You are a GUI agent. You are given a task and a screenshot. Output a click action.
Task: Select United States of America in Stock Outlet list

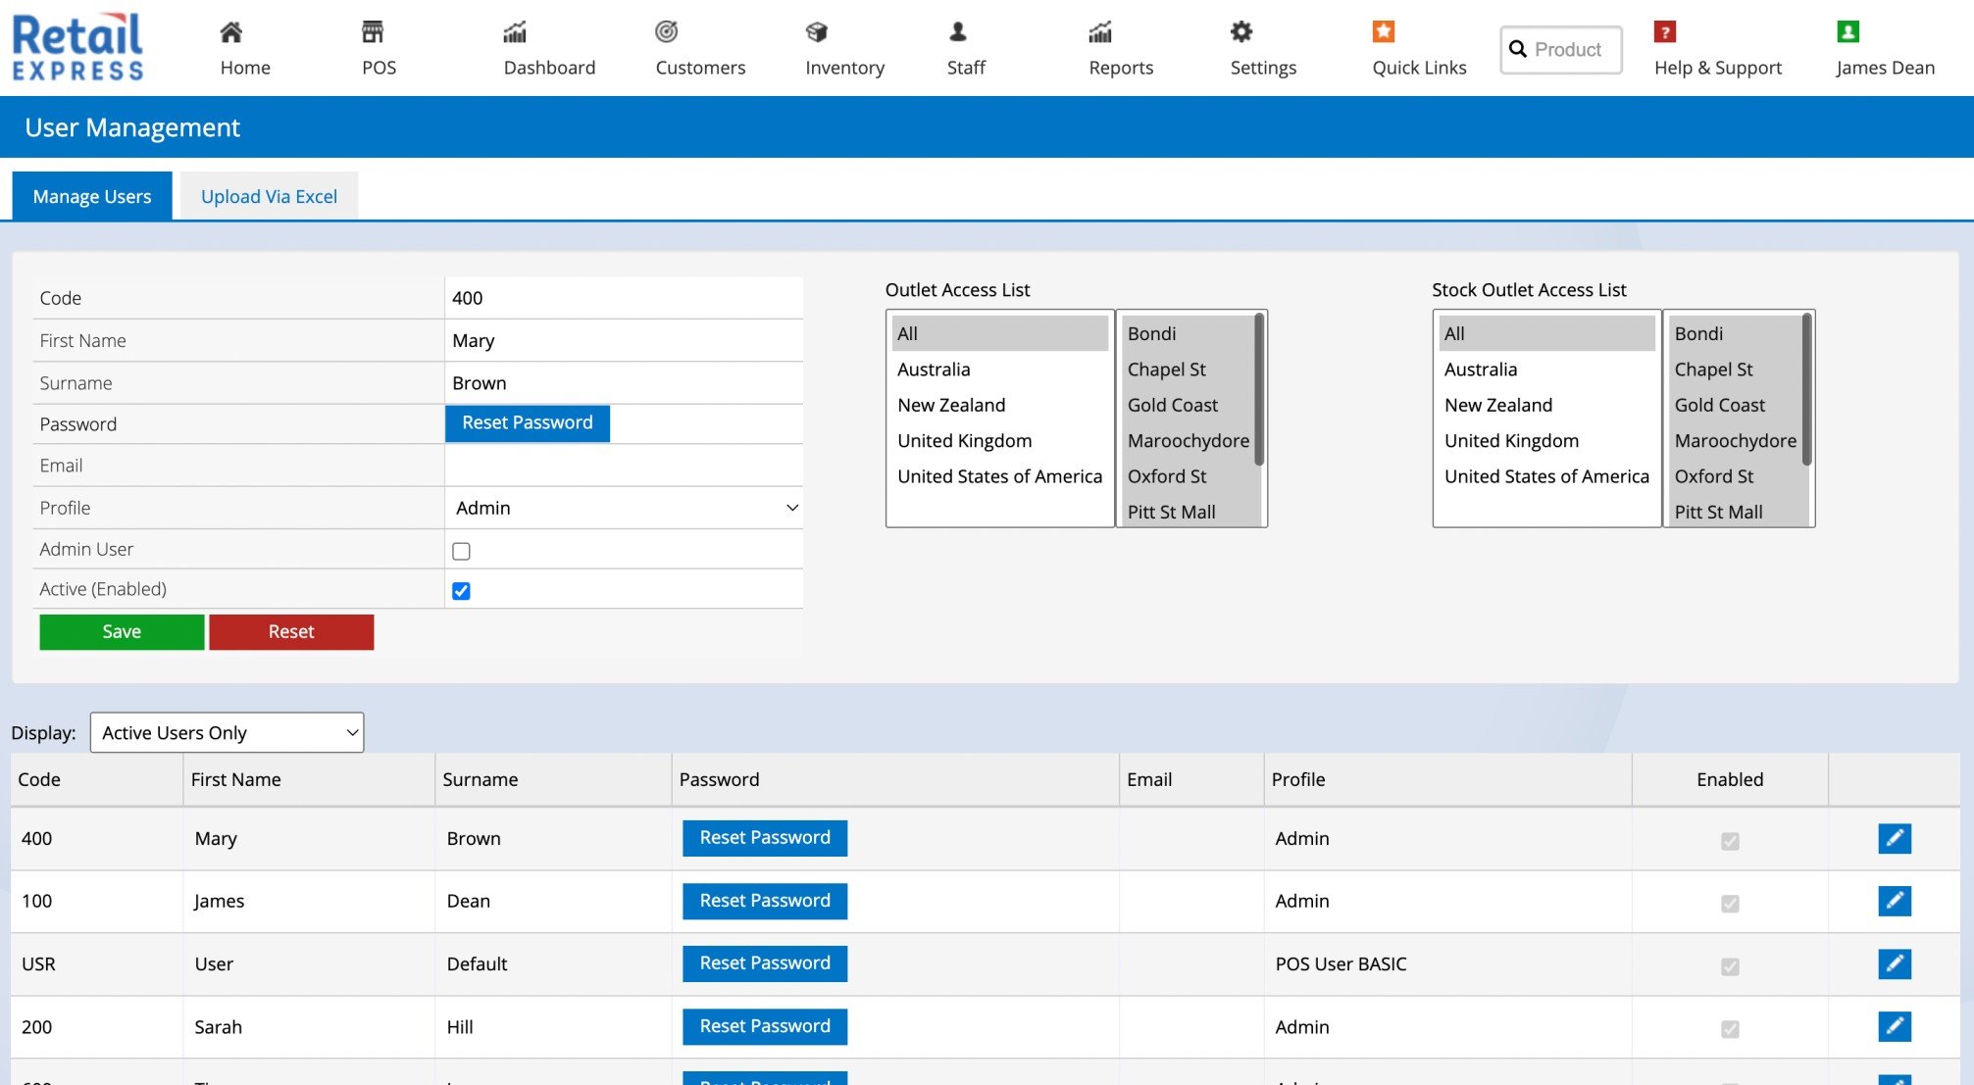(1546, 476)
